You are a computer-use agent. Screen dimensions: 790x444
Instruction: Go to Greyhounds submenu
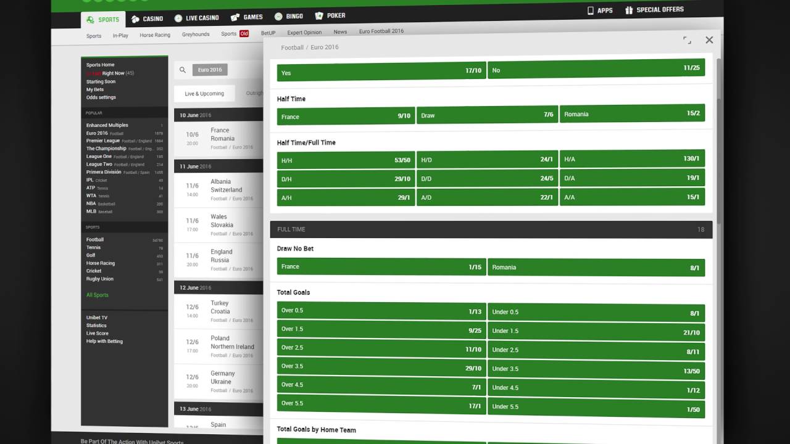click(196, 35)
